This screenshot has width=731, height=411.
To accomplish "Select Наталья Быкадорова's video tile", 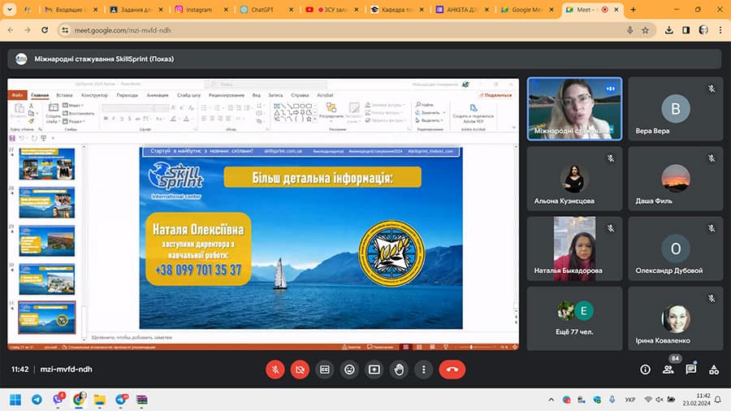I will pyautogui.click(x=574, y=248).
